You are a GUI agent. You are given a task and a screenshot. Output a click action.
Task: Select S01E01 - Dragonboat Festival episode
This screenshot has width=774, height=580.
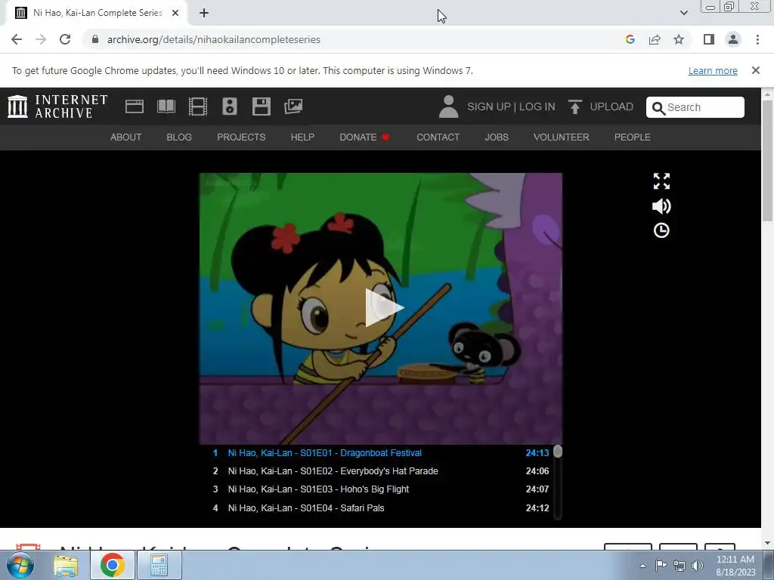coord(381,453)
